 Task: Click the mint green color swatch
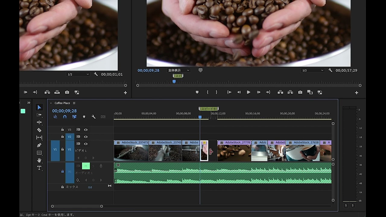23,111
